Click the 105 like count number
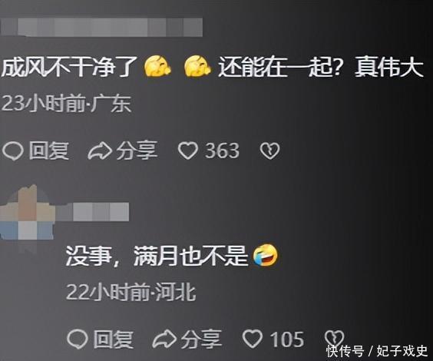433x361 pixels. (x=286, y=339)
